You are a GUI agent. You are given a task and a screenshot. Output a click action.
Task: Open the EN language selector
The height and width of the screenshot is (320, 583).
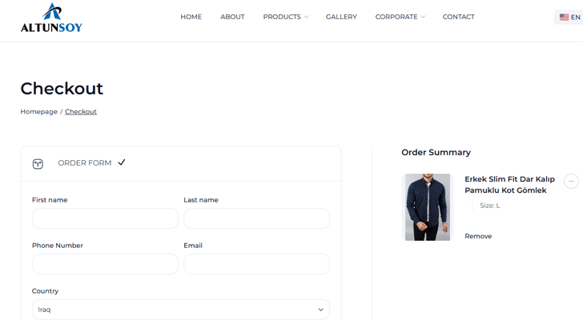click(569, 17)
